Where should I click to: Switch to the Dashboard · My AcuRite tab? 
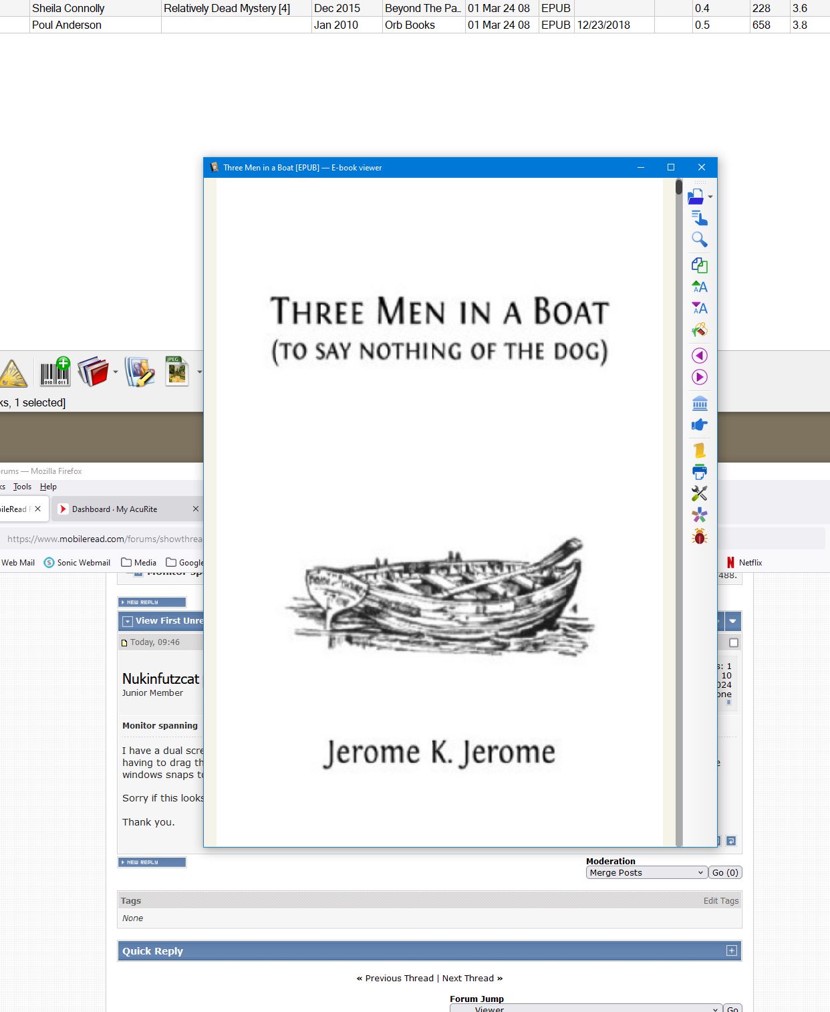click(114, 509)
